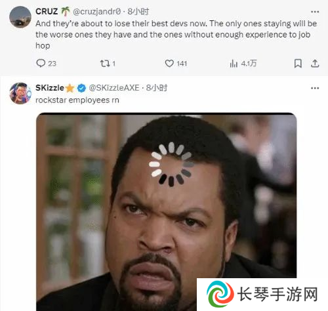Screen dimensions: 328x311
Task: Retweet CRUZ's tweet
Action: pyautogui.click(x=108, y=64)
